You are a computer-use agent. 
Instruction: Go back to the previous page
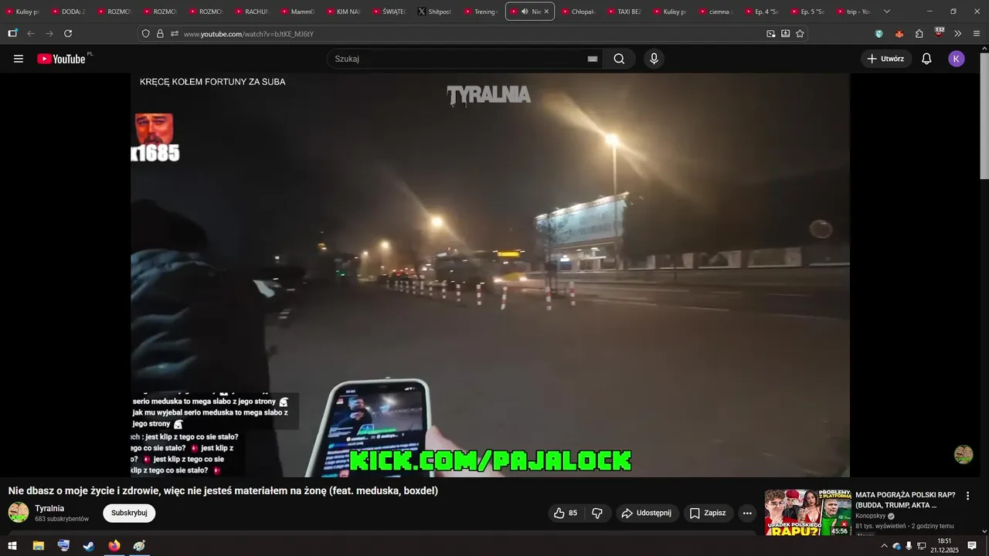click(x=31, y=34)
